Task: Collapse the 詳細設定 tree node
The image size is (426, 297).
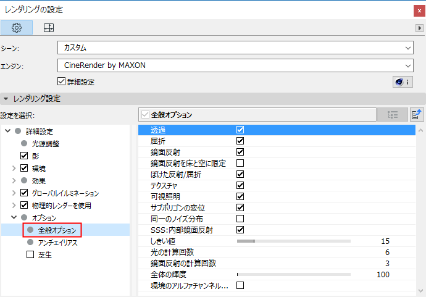Action: click(8, 131)
